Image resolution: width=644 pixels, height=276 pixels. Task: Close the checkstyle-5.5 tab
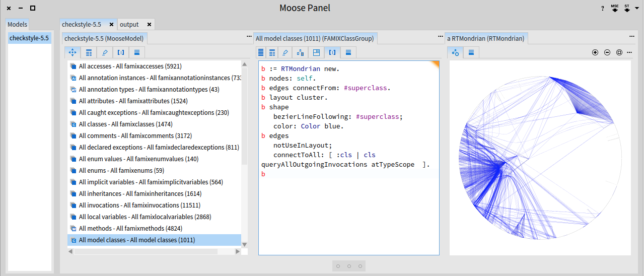pyautogui.click(x=111, y=24)
